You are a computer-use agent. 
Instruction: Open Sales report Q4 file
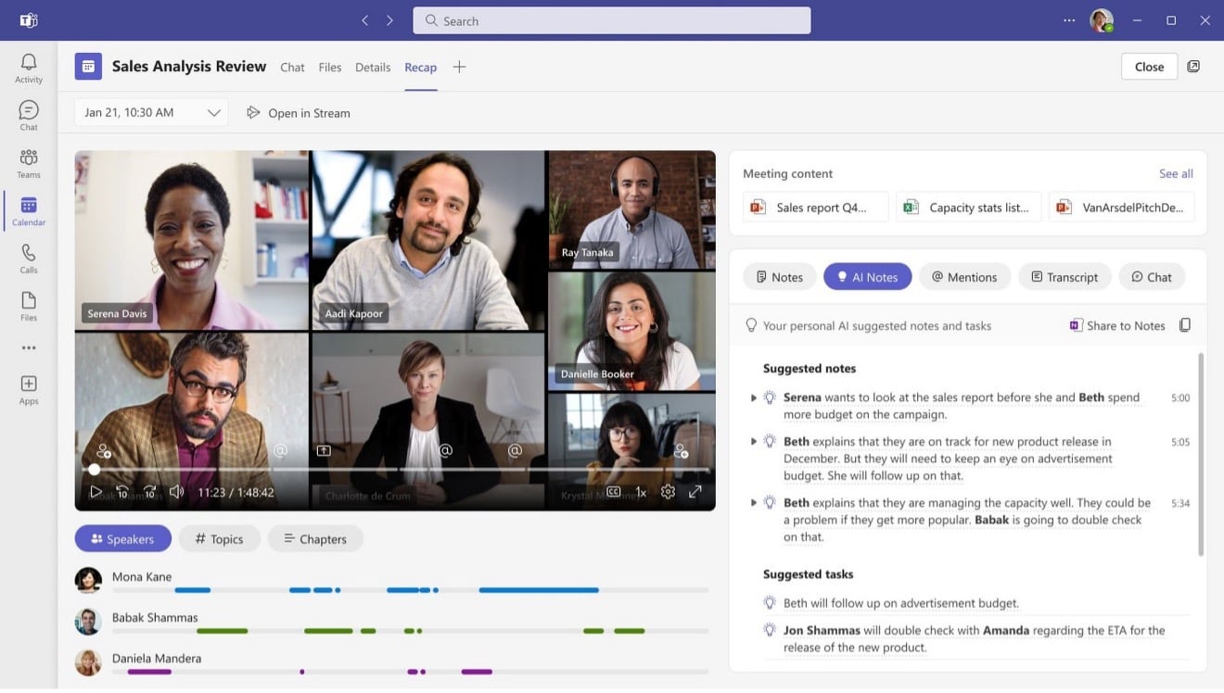(816, 207)
